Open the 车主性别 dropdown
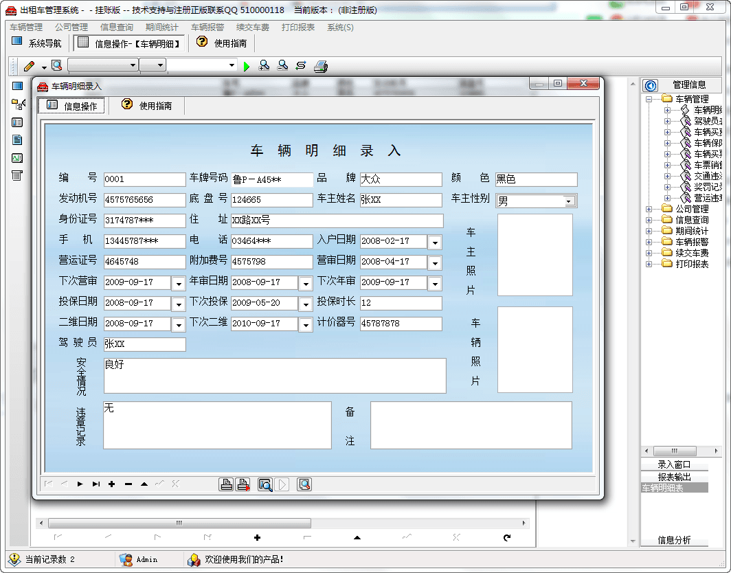This screenshot has width=731, height=573. 569,201
